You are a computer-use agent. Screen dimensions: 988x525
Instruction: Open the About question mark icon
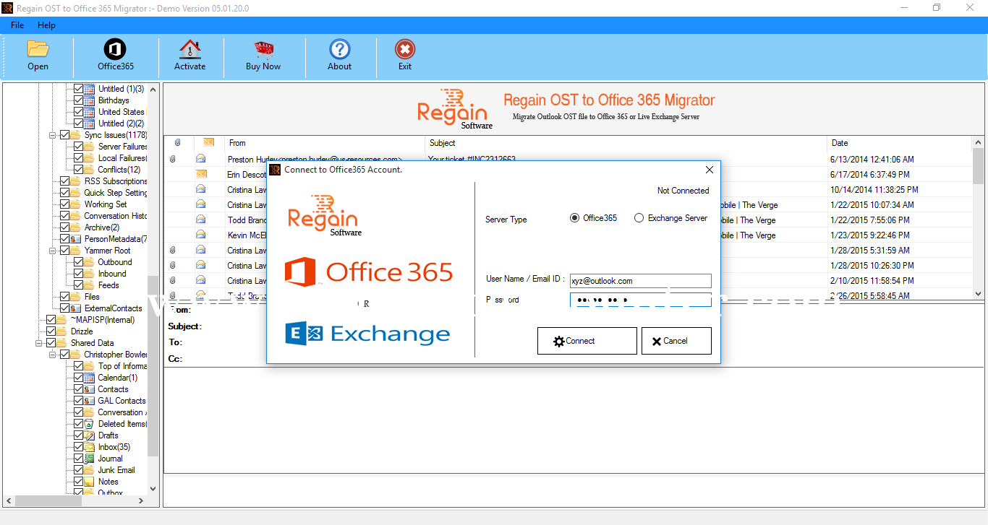click(x=339, y=49)
